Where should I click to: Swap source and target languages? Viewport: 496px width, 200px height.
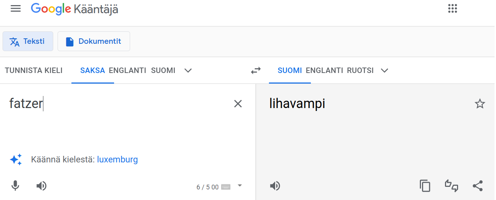(256, 70)
